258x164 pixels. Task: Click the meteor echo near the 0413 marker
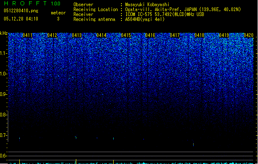point(76,137)
